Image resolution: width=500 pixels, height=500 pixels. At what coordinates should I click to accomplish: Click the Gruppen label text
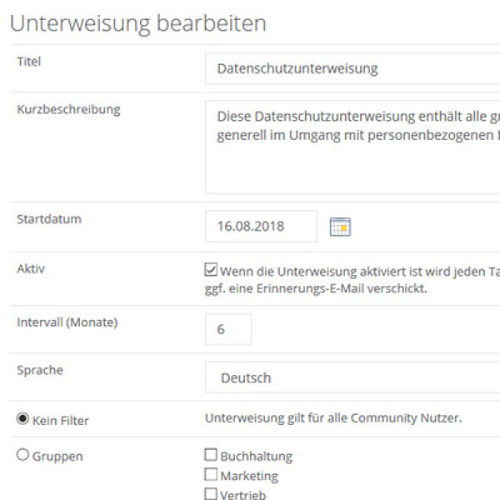pyautogui.click(x=57, y=457)
